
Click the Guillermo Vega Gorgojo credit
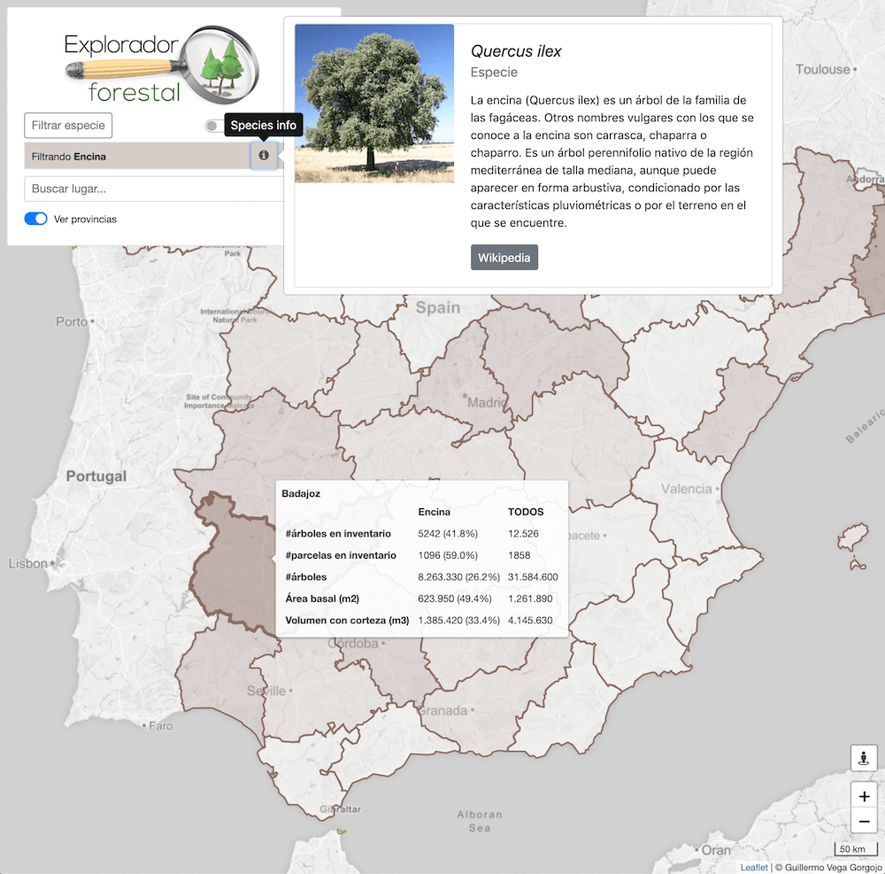coord(822,867)
